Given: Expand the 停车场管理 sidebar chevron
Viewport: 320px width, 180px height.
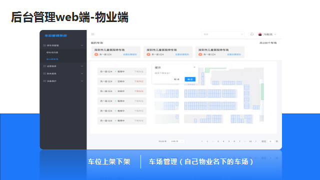Looking at the screenshot, I should tap(82, 45).
